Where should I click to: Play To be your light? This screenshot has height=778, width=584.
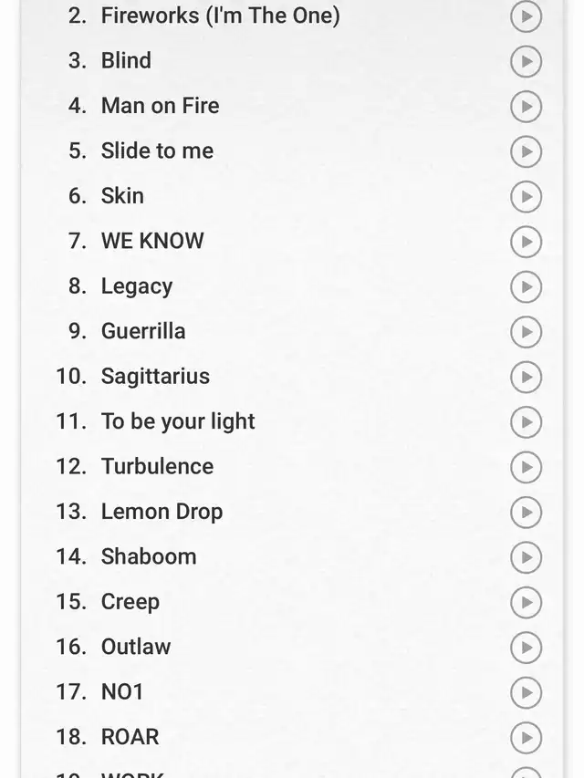(526, 422)
